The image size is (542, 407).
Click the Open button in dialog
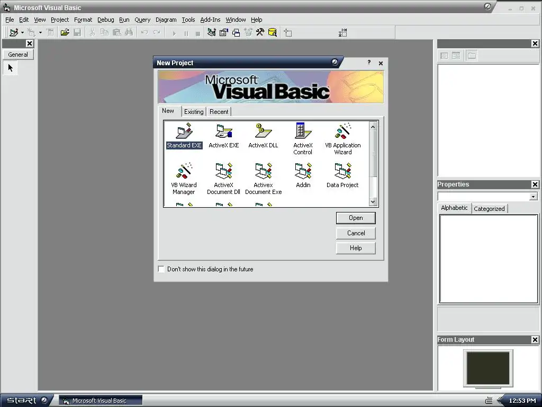(356, 218)
